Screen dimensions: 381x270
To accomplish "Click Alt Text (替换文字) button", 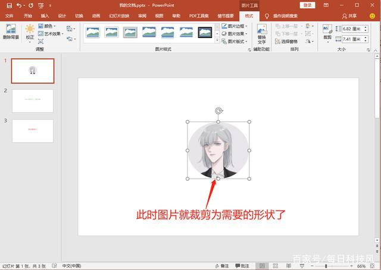I will pyautogui.click(x=262, y=34).
